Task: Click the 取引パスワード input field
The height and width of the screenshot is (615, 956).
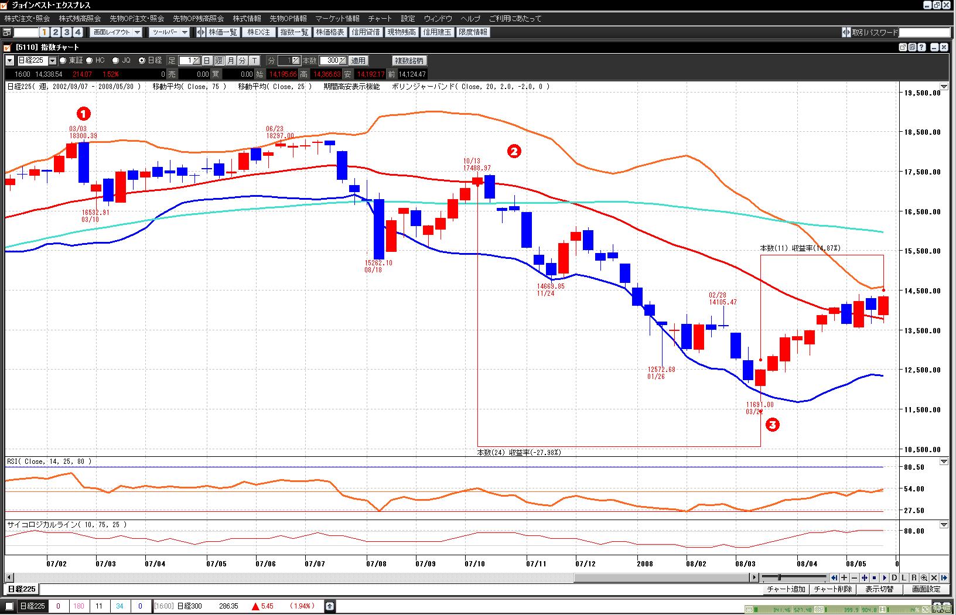Action: click(x=924, y=32)
